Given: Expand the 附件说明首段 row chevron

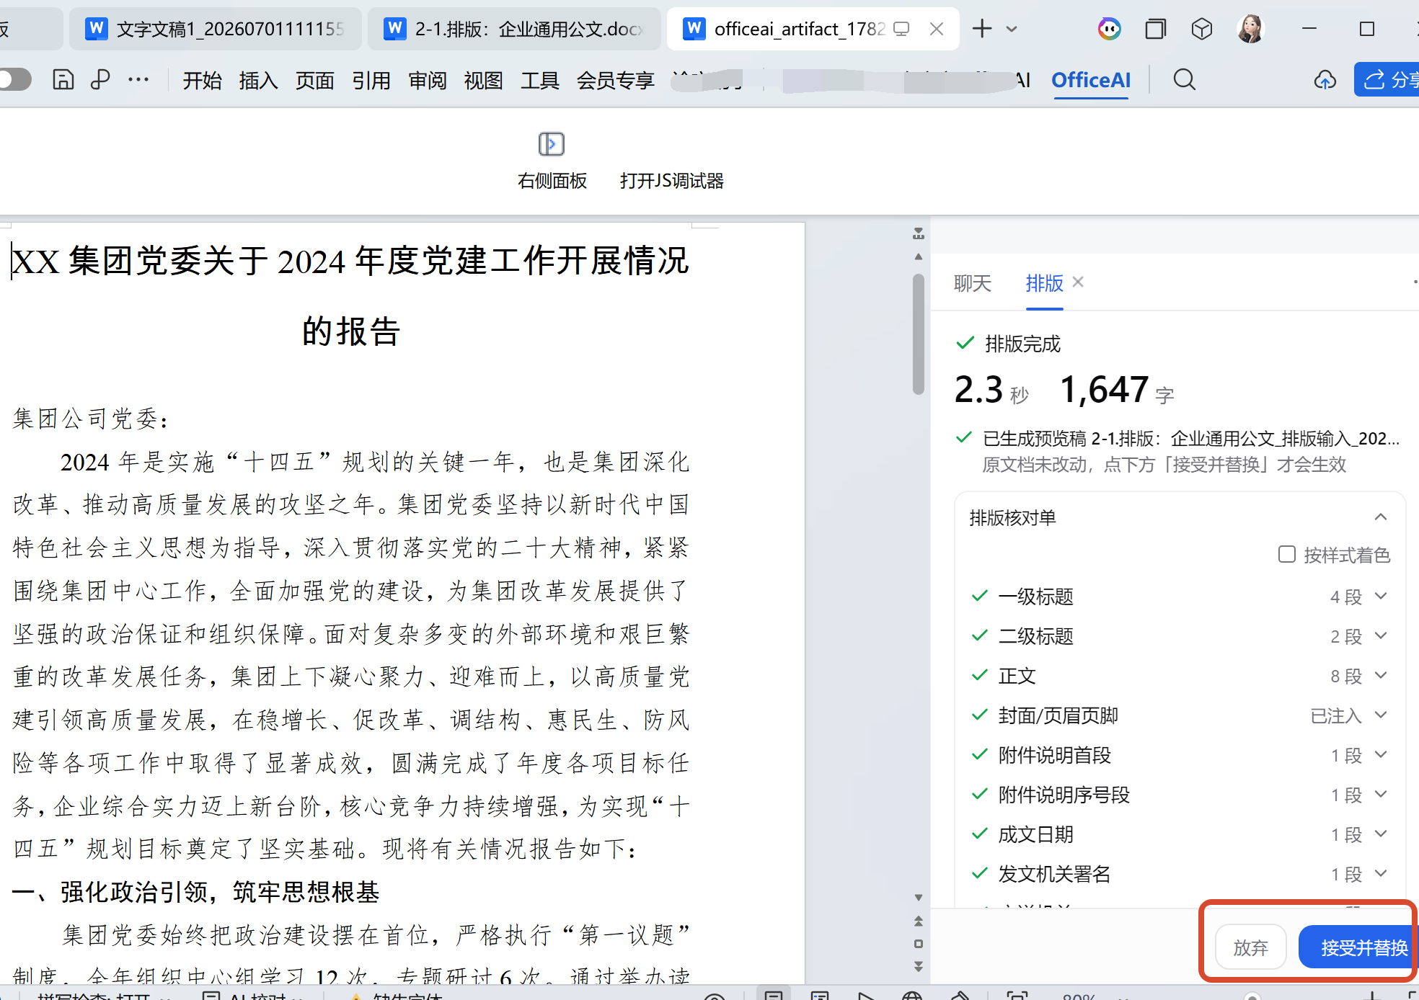Looking at the screenshot, I should point(1380,754).
